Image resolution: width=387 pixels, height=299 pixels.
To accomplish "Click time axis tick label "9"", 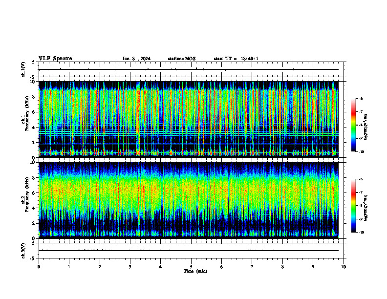I will pyautogui.click(x=313, y=267).
